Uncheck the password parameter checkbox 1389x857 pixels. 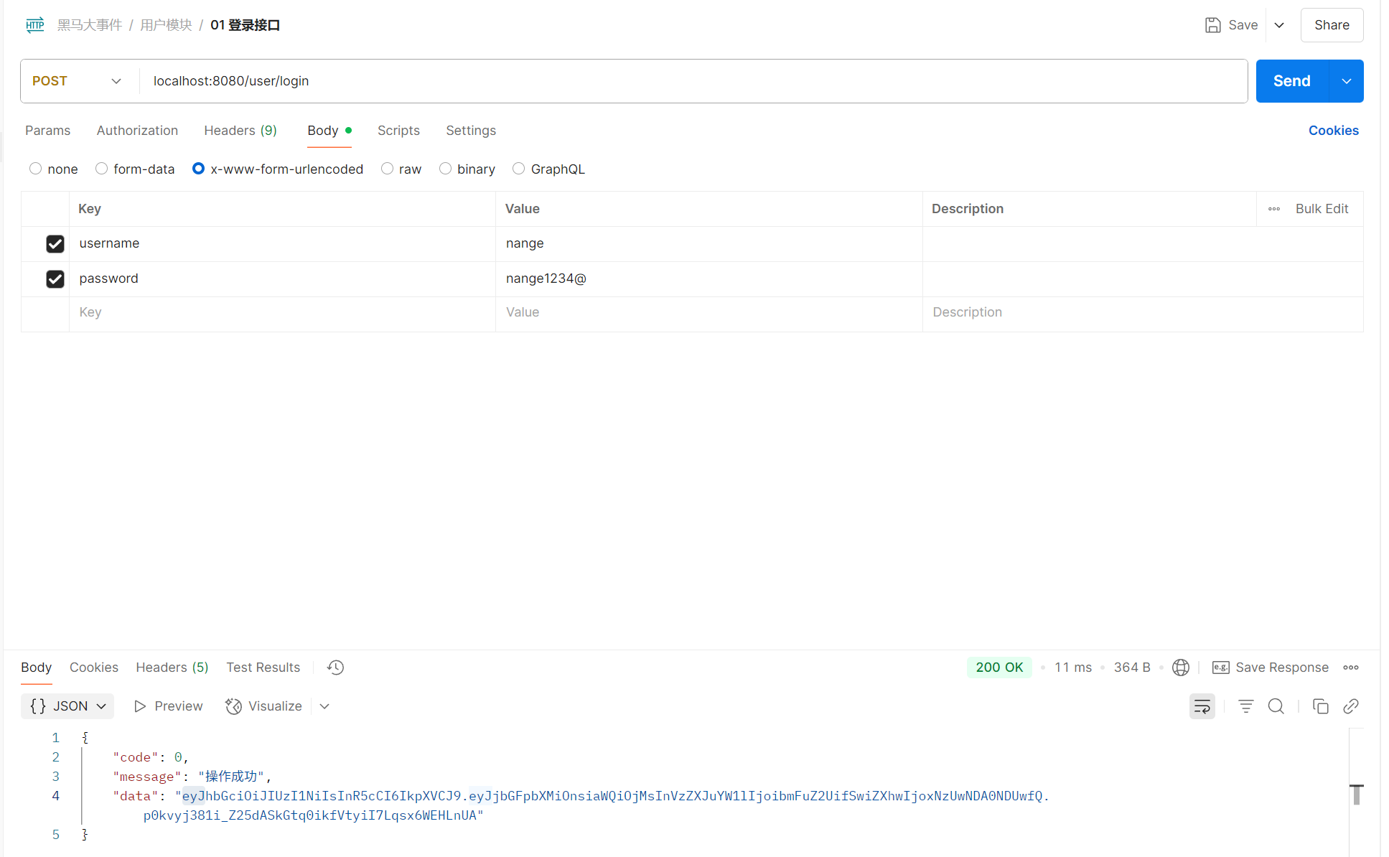[x=55, y=279]
